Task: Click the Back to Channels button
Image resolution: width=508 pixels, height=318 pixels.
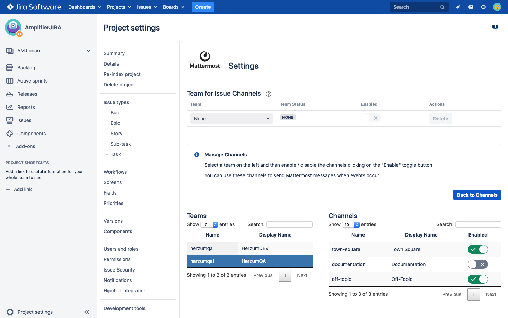Action: (x=477, y=195)
